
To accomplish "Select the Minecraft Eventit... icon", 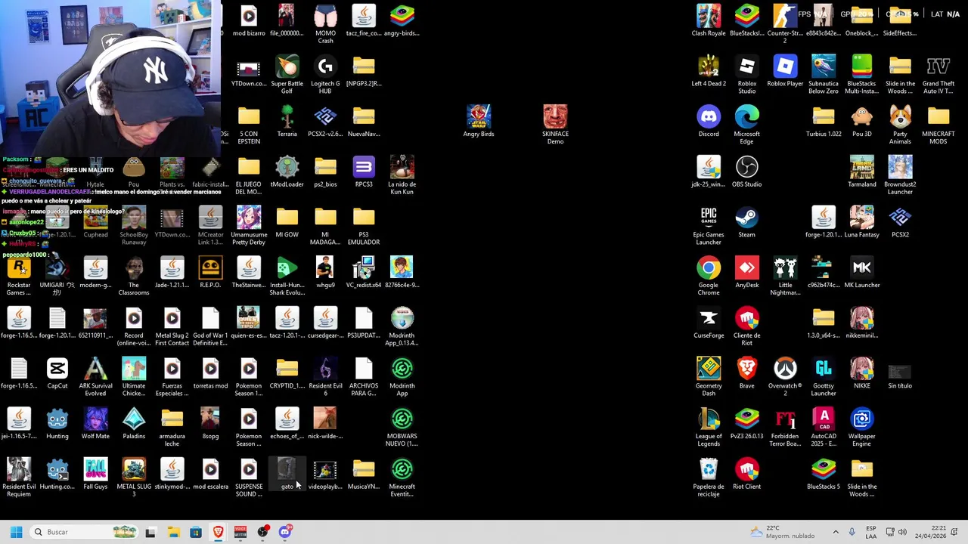I will [402, 478].
